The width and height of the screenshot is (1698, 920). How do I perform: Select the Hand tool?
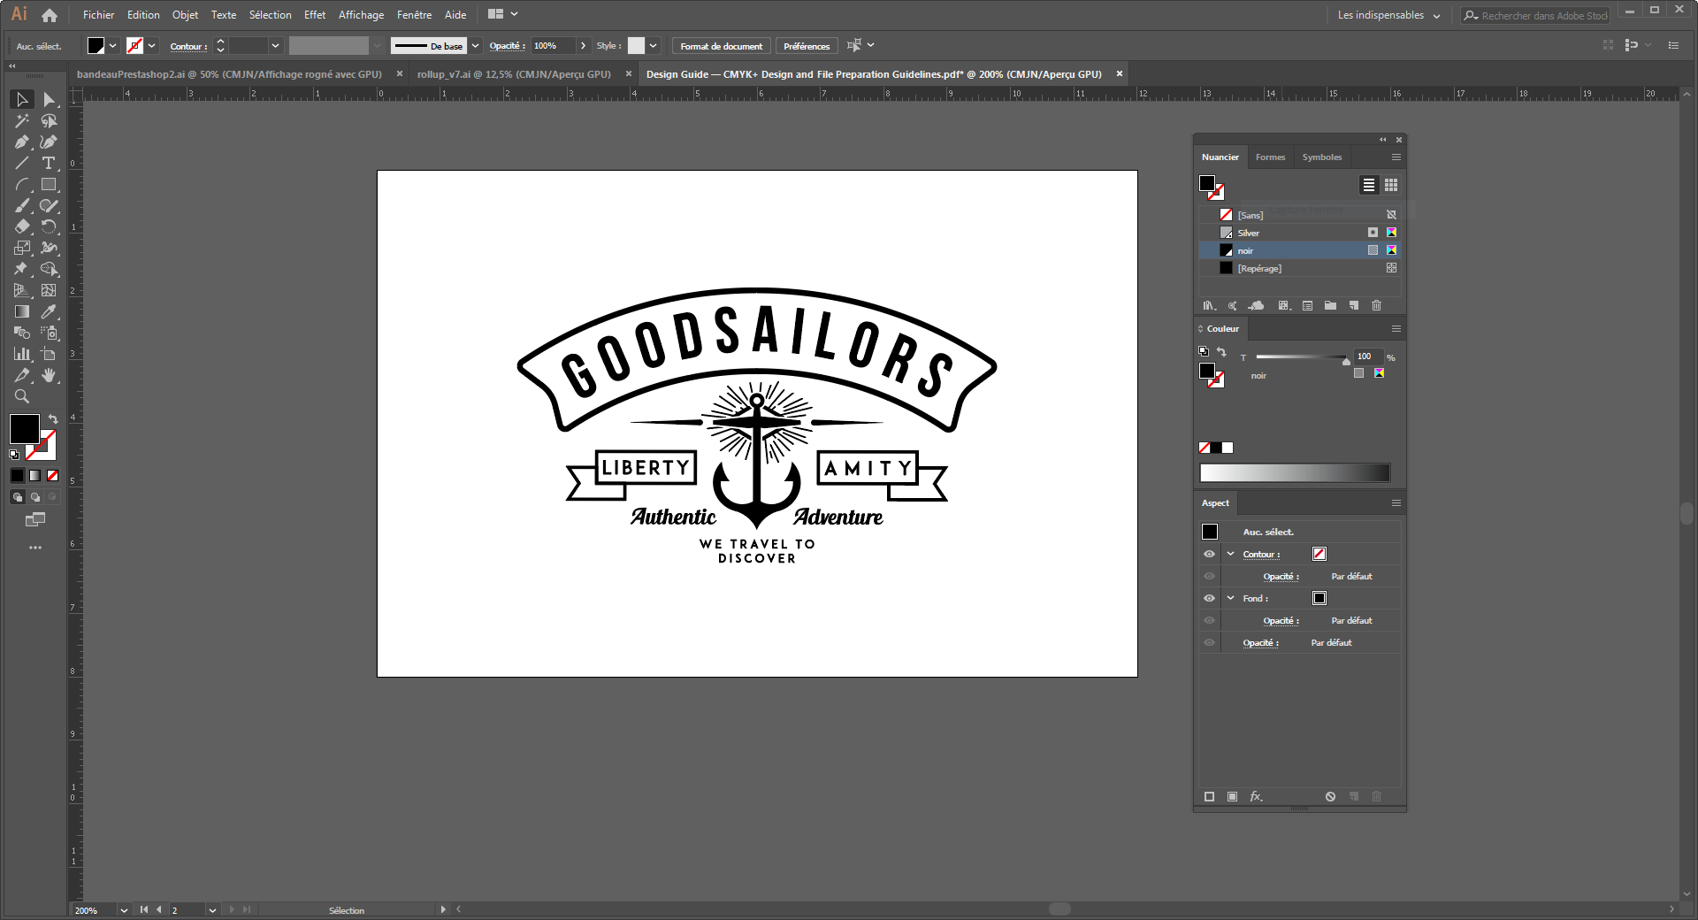[49, 376]
